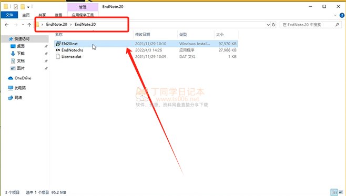Go back with the back arrow

pyautogui.click(x=7, y=25)
